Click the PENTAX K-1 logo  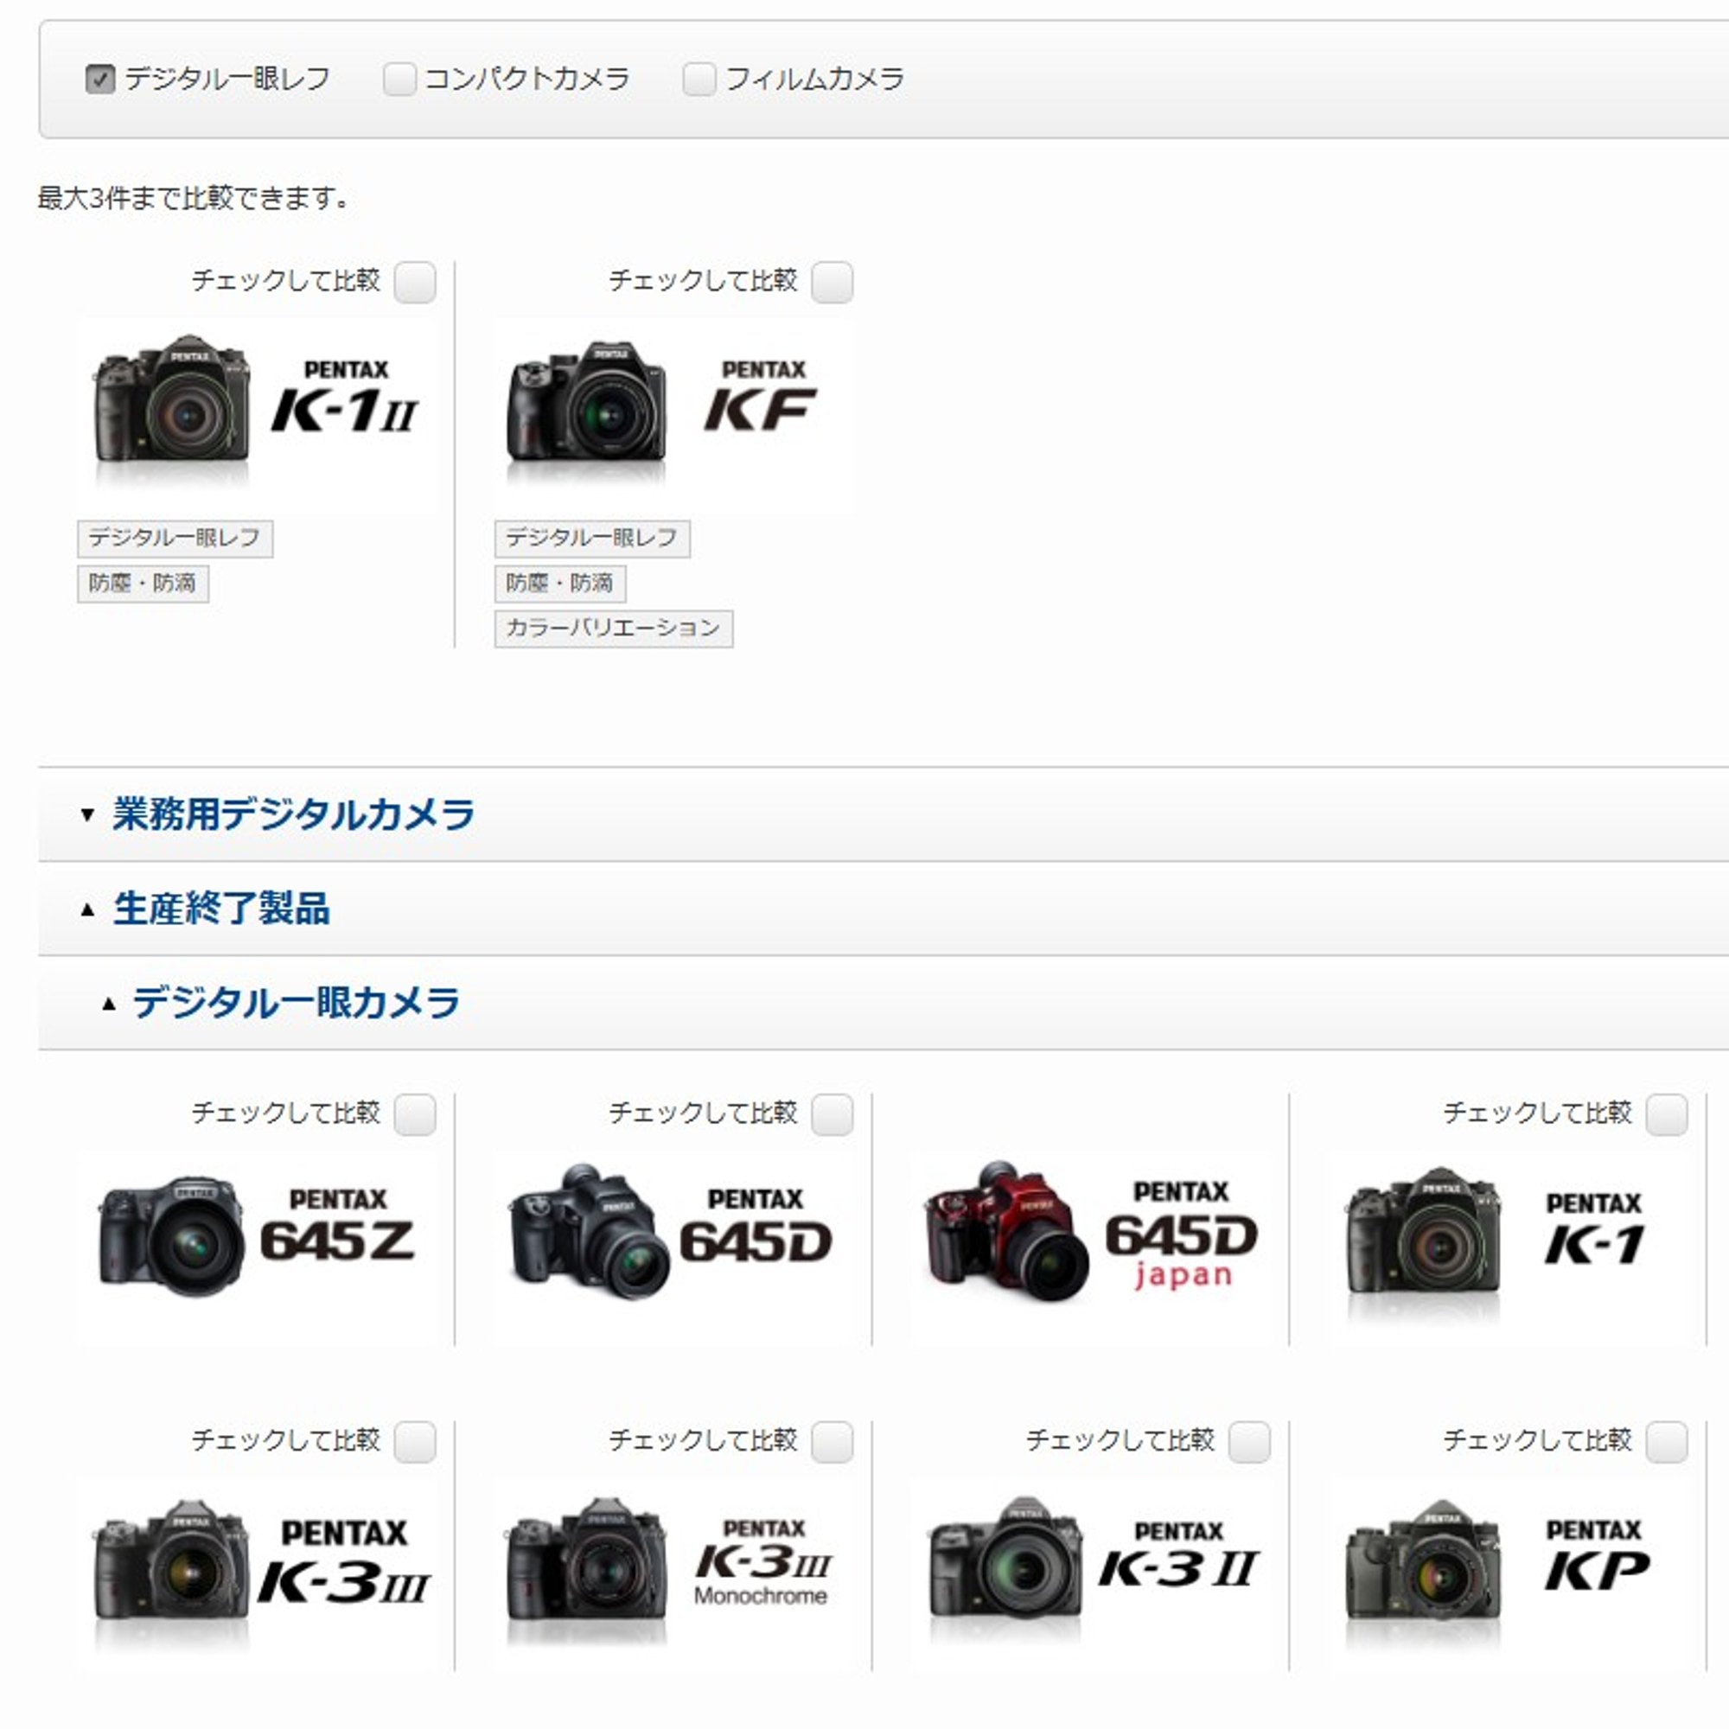1595,1228
